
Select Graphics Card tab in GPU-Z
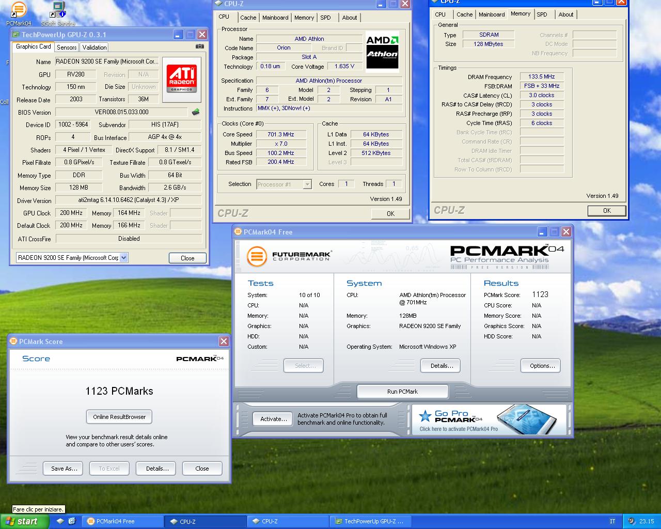click(x=34, y=46)
